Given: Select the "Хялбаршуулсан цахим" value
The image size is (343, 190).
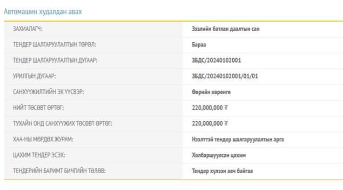Looking at the screenshot, I should pyautogui.click(x=218, y=155).
